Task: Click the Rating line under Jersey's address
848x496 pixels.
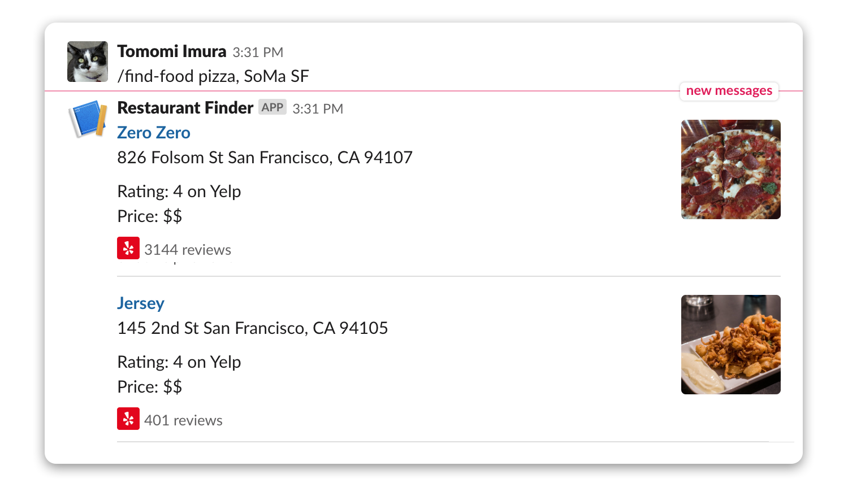Action: coord(179,362)
